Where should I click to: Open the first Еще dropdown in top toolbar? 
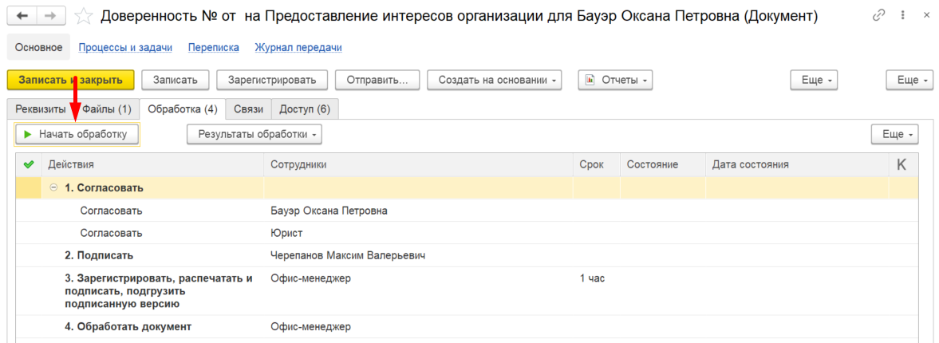click(x=814, y=80)
